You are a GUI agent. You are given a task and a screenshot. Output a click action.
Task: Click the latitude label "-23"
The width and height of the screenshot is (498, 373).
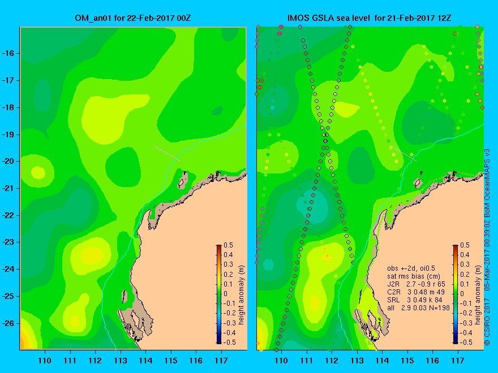tap(8, 242)
